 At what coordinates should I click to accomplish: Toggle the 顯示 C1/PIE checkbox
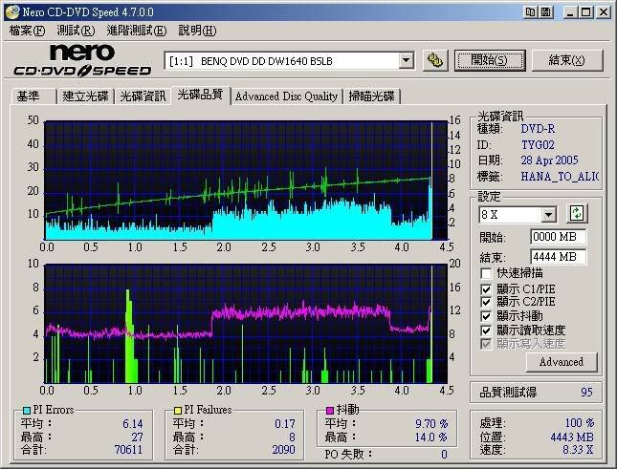[x=486, y=289]
